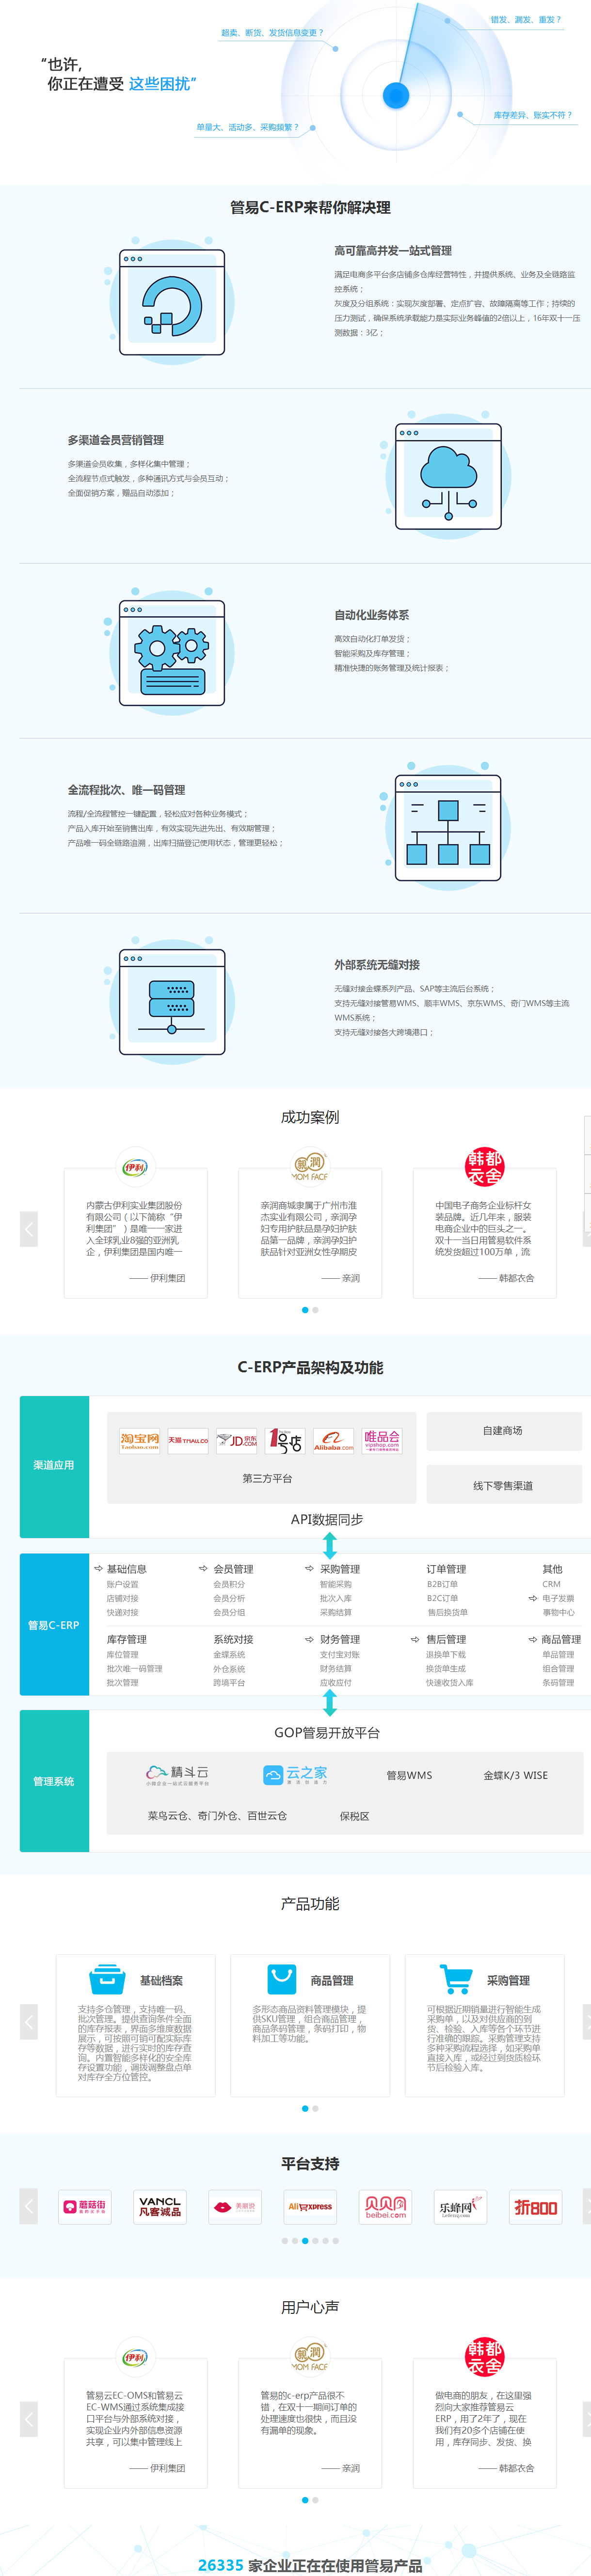The width and height of the screenshot is (591, 2576).
Task: Click the 售后管理 module heading
Action: click(x=446, y=1639)
